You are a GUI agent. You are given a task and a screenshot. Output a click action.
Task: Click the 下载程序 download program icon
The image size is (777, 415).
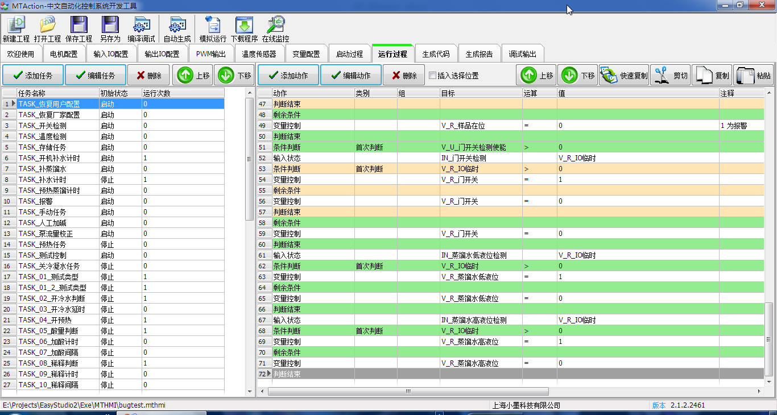[x=244, y=25]
